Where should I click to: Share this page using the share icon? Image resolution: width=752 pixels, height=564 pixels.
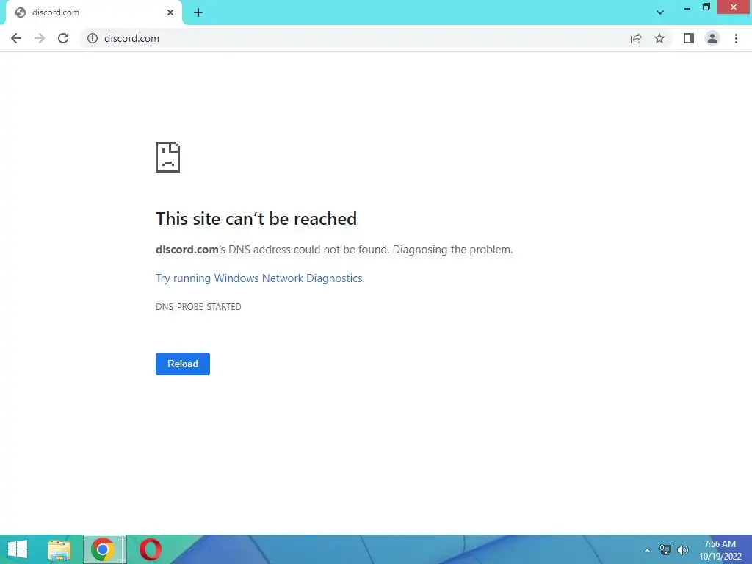[636, 38]
